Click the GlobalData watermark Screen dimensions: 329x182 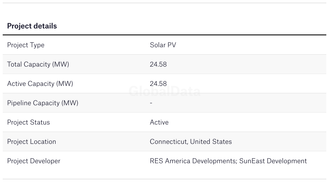pos(164,91)
